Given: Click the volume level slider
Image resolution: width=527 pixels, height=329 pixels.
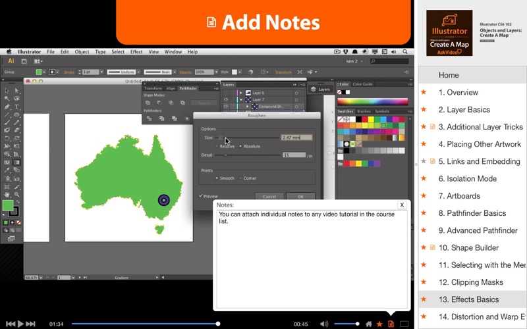Looking at the screenshot, I should (347, 324).
